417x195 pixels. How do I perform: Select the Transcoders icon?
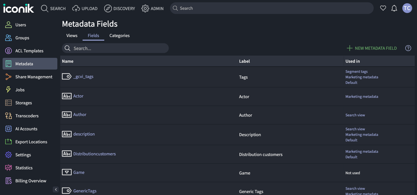(x=8, y=116)
